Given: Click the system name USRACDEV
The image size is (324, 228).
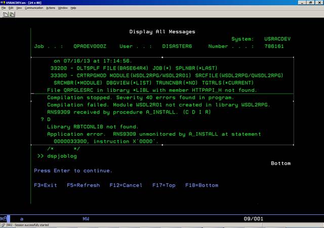Looking at the screenshot, I should (277, 39).
